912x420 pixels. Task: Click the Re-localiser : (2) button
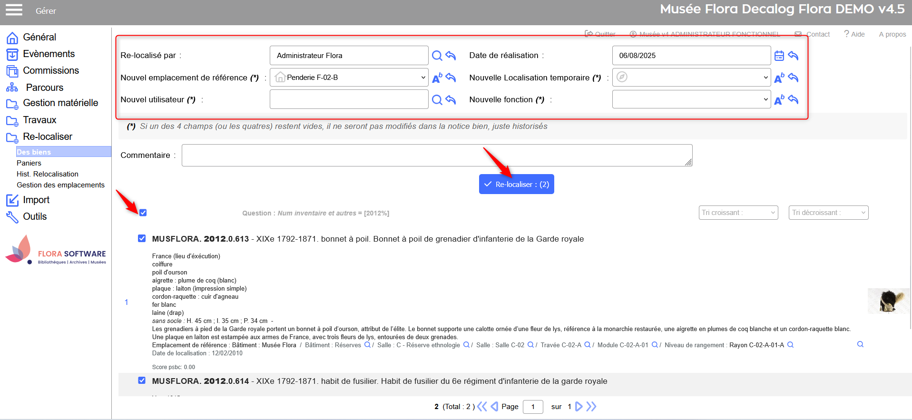tap(516, 184)
